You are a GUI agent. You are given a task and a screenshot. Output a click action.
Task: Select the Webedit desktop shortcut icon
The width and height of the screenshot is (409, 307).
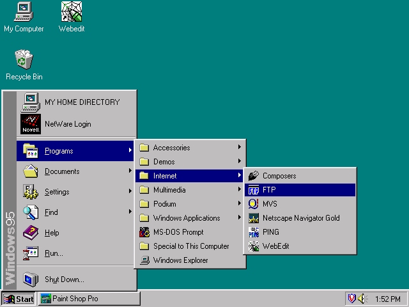72,12
